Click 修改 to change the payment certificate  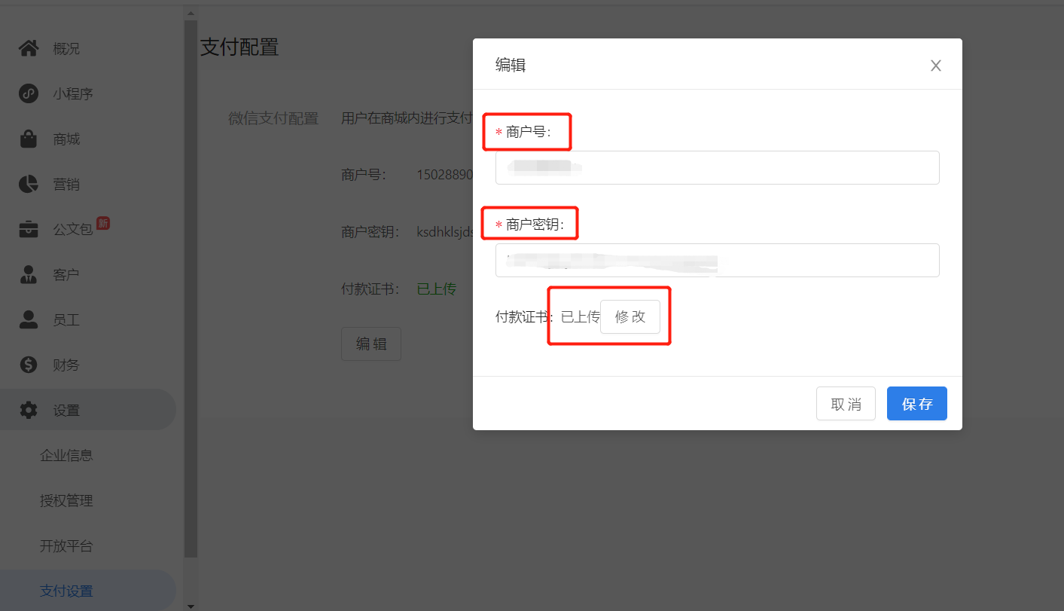[x=630, y=317]
